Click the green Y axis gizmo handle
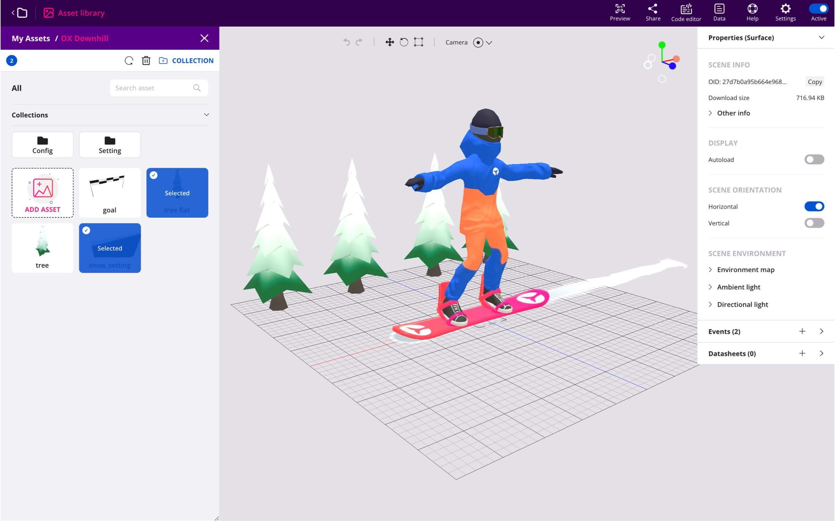This screenshot has height=521, width=835. 662,45
